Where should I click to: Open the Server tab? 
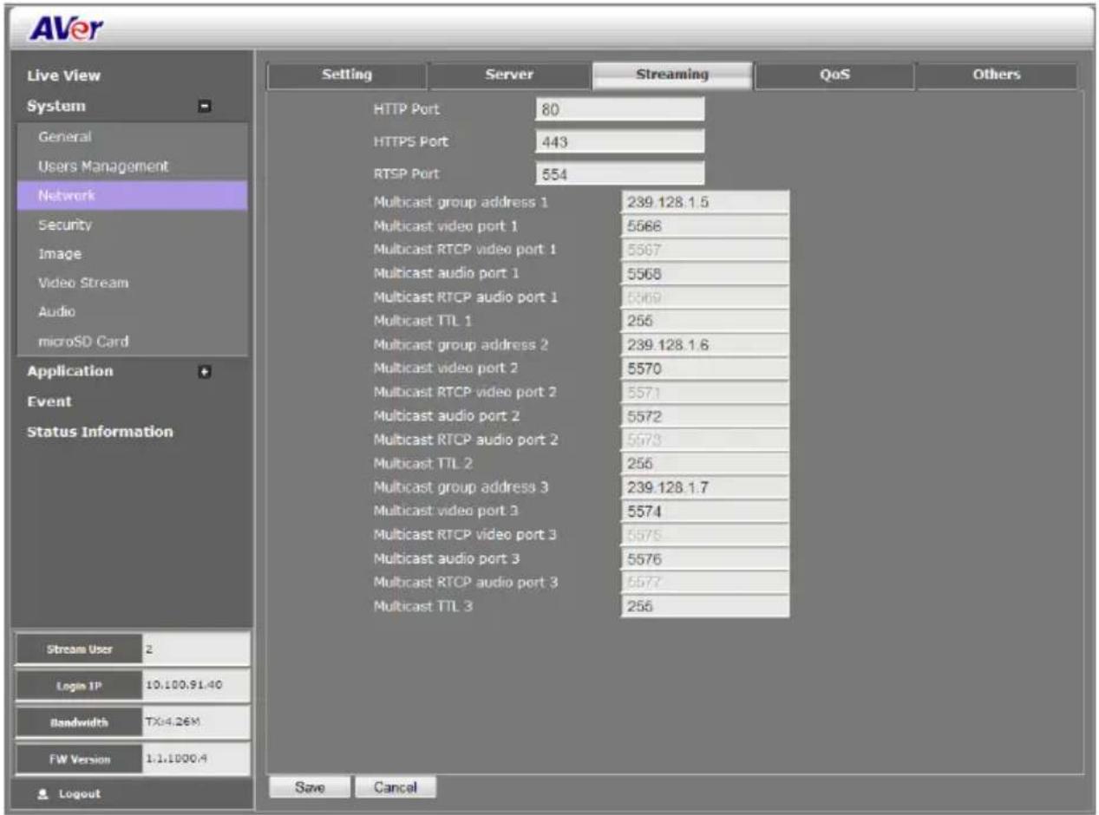point(508,75)
